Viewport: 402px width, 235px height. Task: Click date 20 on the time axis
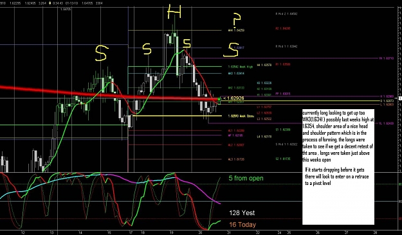coord(200,232)
